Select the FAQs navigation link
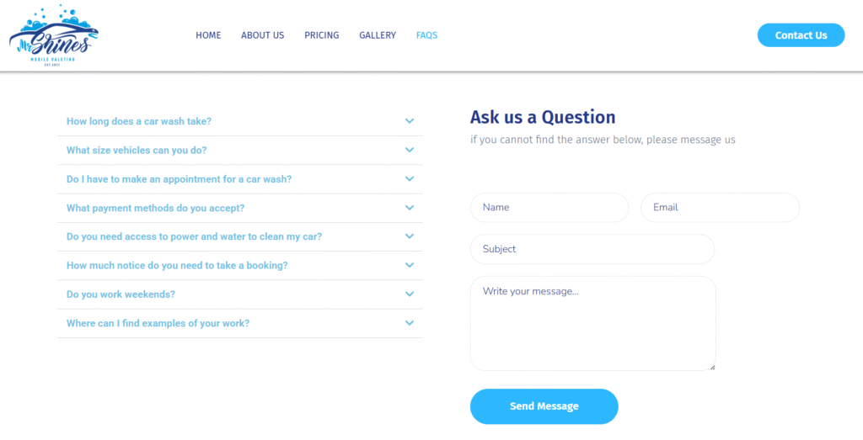This screenshot has width=863, height=440. 426,35
